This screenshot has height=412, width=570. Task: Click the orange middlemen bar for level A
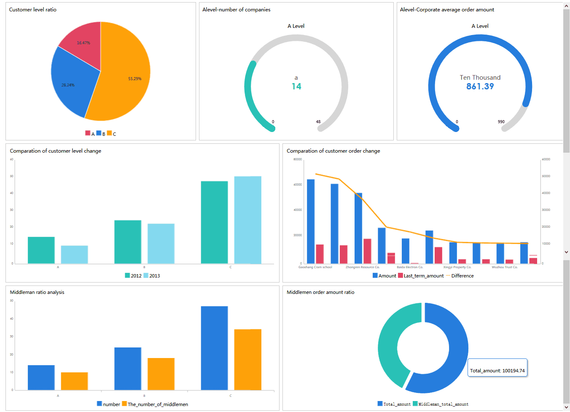[75, 381]
